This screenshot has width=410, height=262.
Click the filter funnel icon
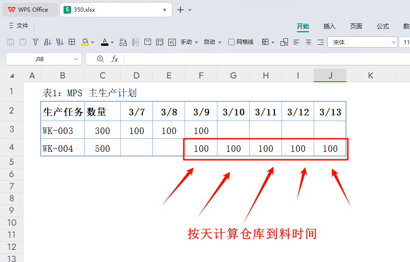point(36,42)
